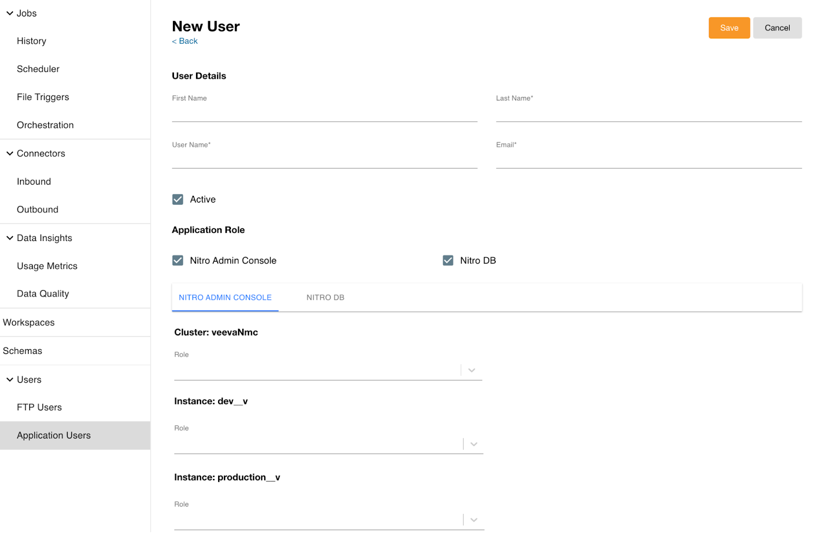This screenshot has width=821, height=541.
Task: Collapse the Users section chevron
Action: 10,379
